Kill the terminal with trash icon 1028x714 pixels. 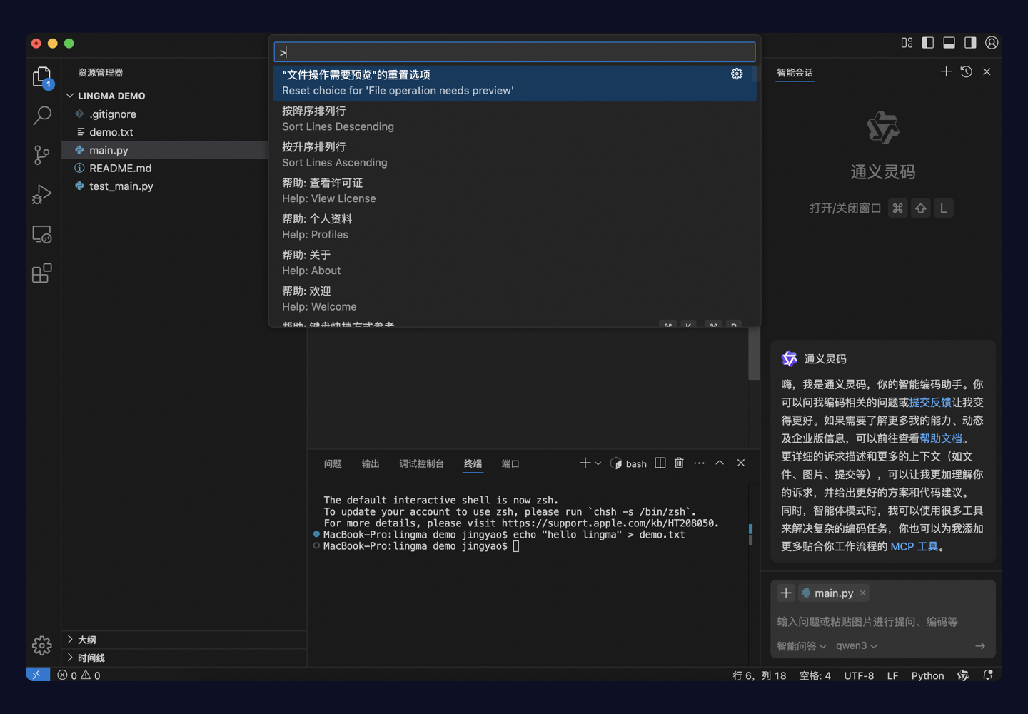point(679,463)
